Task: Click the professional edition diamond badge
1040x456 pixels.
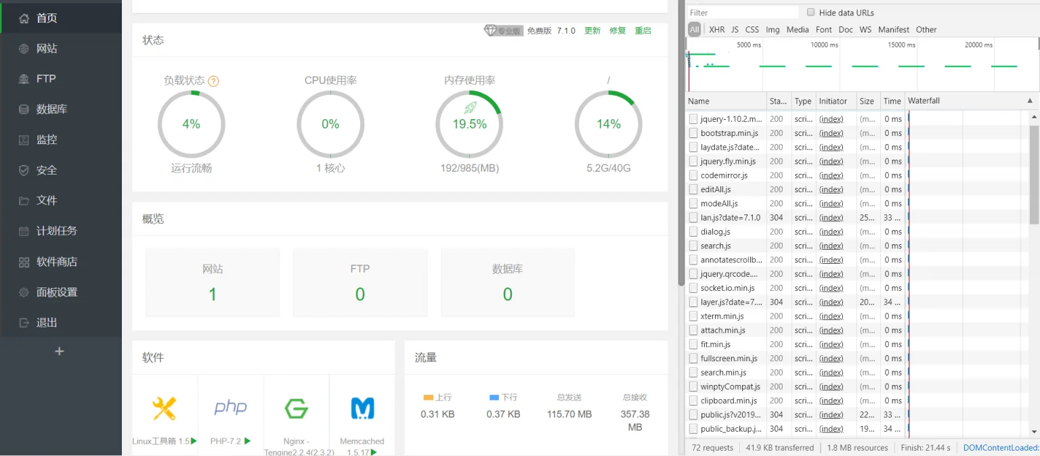Action: coord(503,30)
